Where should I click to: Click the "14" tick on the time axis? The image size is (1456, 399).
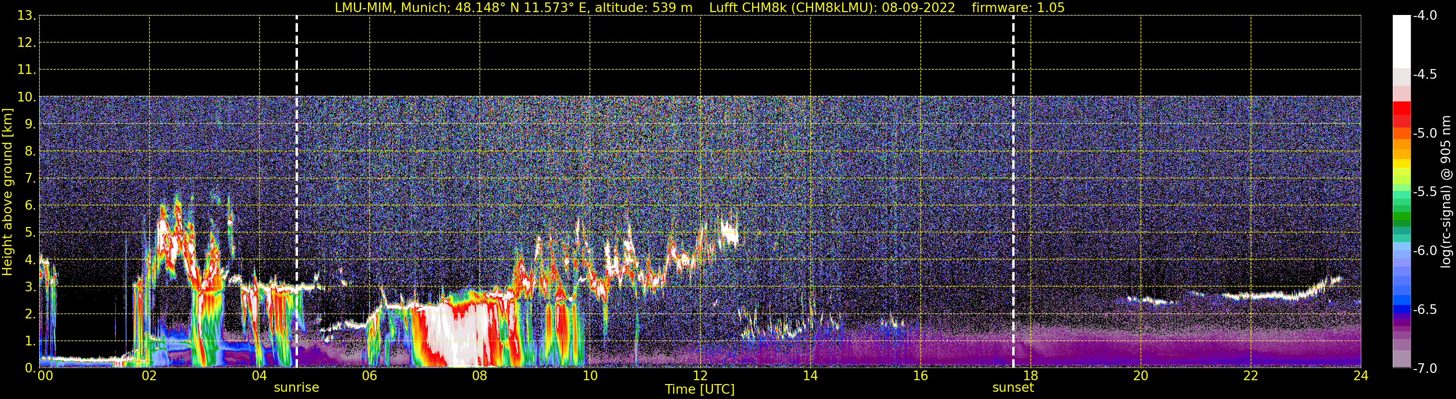[x=810, y=376]
